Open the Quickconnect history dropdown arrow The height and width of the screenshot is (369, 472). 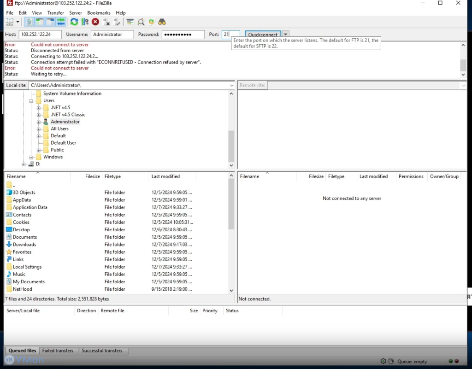click(286, 34)
